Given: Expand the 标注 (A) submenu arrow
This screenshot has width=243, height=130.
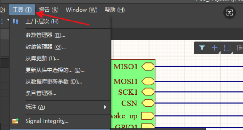Looking at the screenshot, I should (105, 107).
